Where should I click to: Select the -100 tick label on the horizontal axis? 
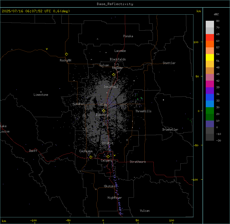[33, 220]
